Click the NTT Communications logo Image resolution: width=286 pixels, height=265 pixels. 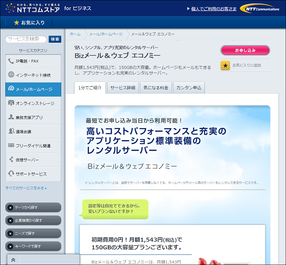pyautogui.click(x=260, y=8)
